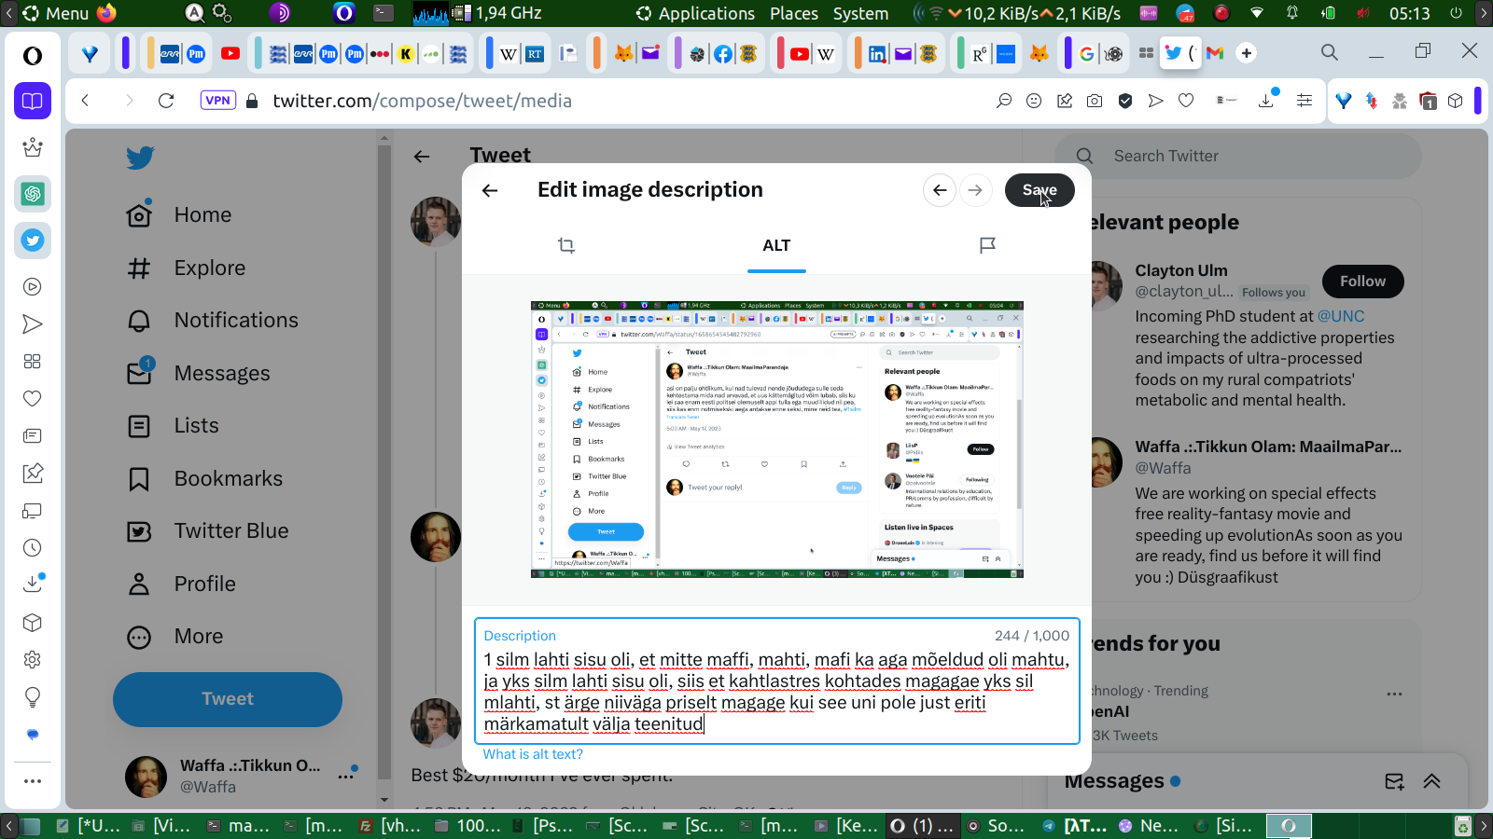Screen dimensions: 1493x839
Task: Switch to the Gmail tab
Action: (x=1214, y=53)
